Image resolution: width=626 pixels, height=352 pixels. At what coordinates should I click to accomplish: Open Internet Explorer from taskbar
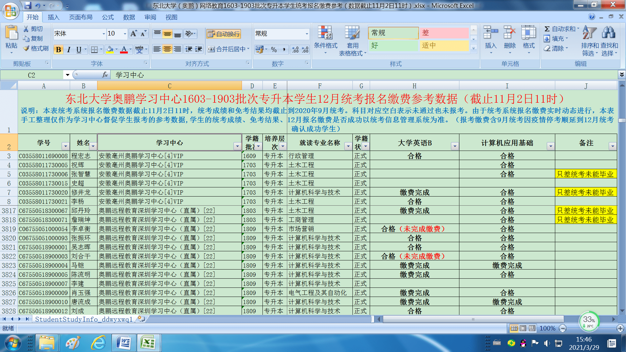[98, 343]
